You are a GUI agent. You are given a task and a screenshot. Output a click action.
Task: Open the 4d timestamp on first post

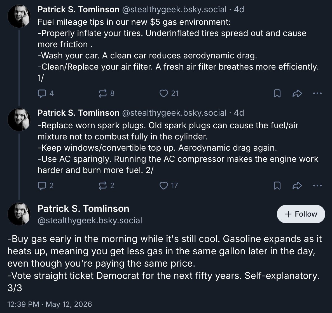(239, 10)
